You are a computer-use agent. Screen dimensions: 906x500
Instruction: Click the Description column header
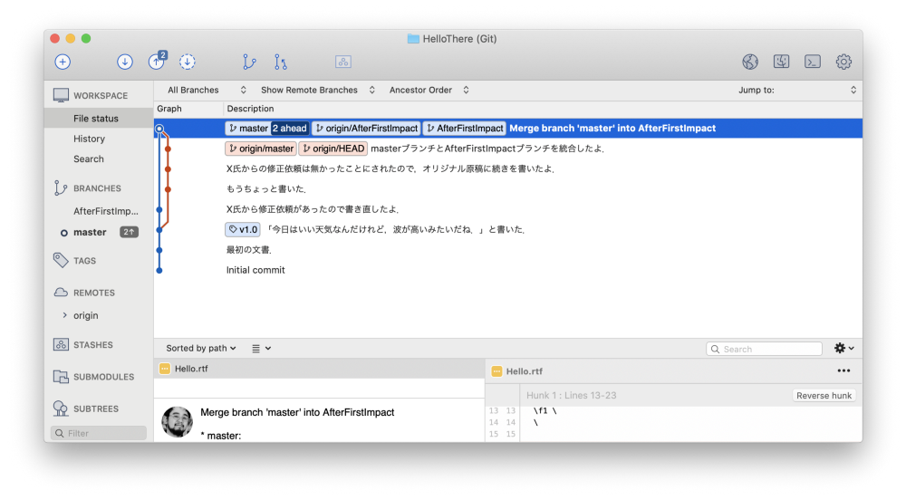pos(250,109)
